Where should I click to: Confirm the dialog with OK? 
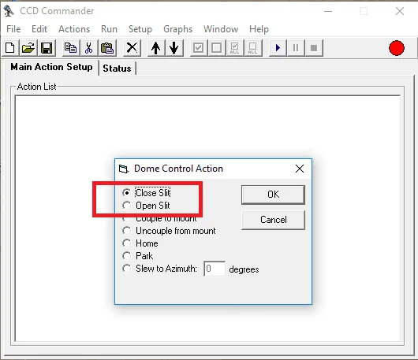tap(273, 195)
